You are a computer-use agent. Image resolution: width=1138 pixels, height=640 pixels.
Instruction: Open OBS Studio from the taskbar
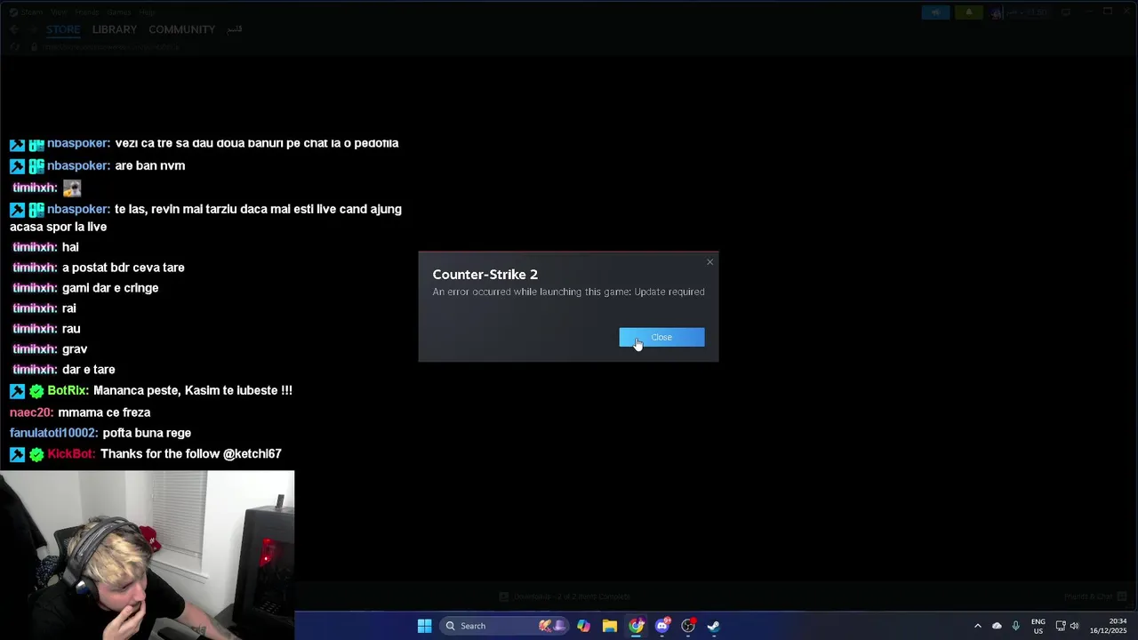687,626
